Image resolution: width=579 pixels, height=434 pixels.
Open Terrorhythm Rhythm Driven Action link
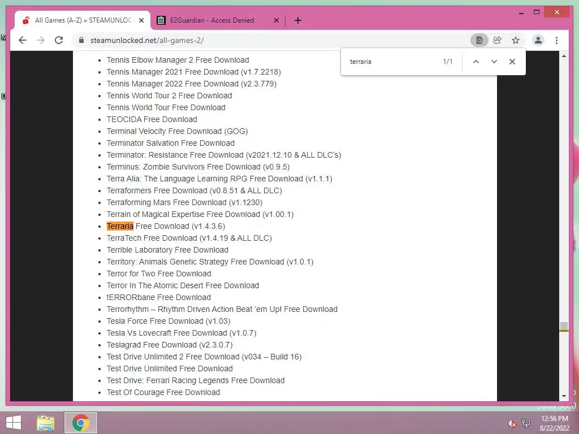tap(222, 309)
